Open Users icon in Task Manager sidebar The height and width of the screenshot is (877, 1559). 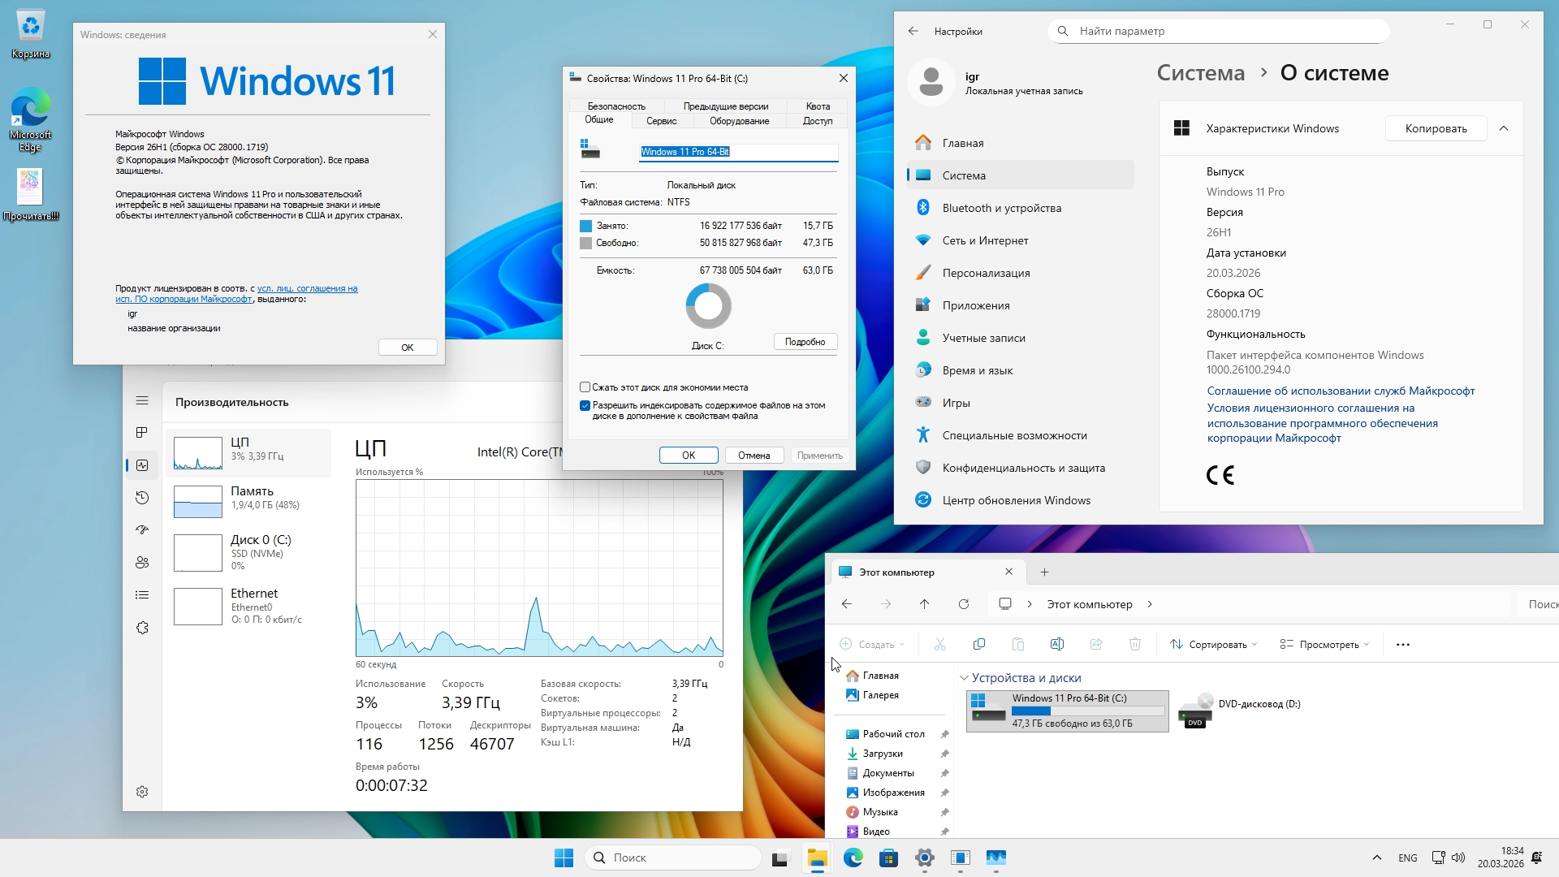(142, 563)
